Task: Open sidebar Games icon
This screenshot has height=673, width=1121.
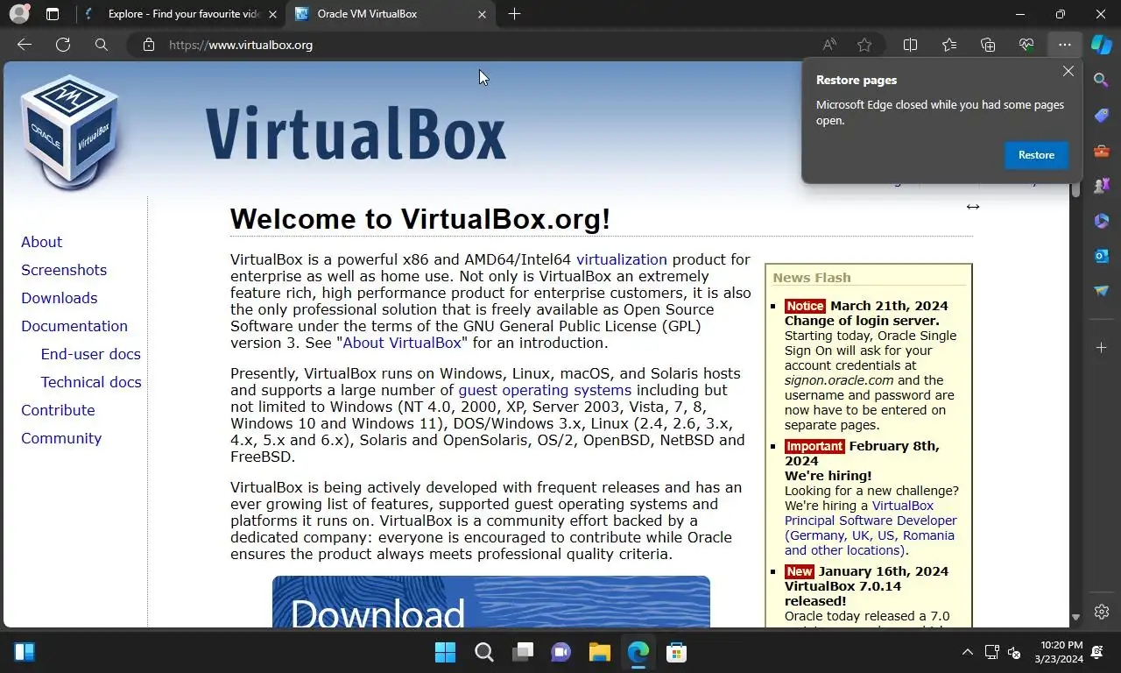Action: (x=1102, y=186)
